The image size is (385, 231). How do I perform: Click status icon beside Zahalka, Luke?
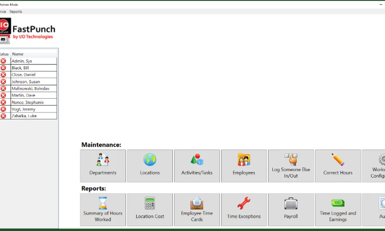click(3, 116)
